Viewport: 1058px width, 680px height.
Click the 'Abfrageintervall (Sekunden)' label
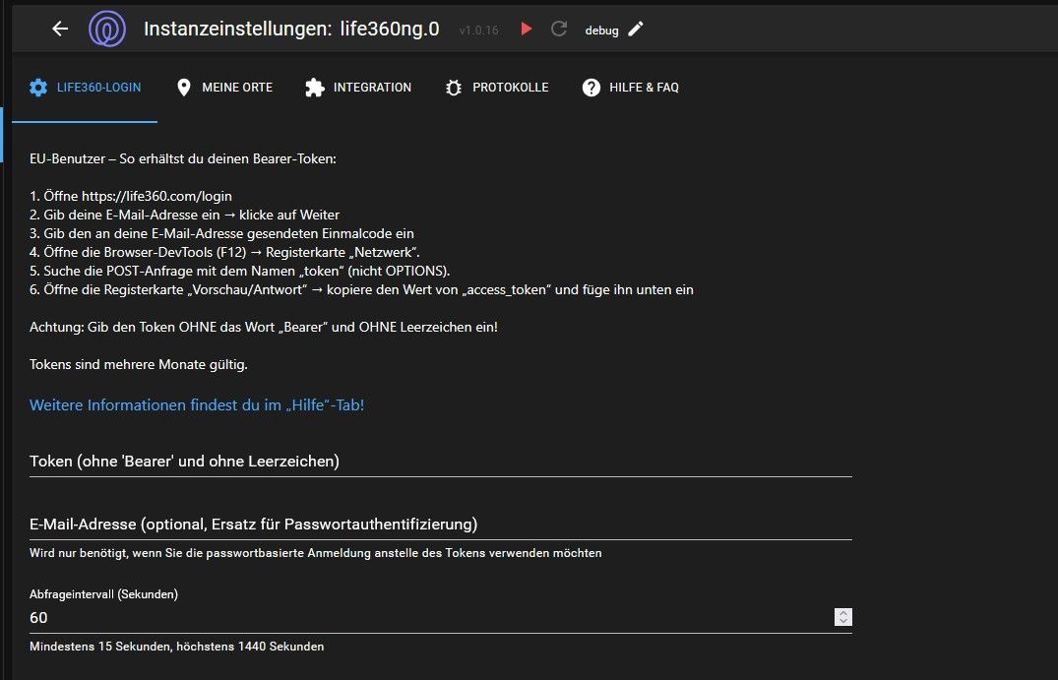point(104,594)
